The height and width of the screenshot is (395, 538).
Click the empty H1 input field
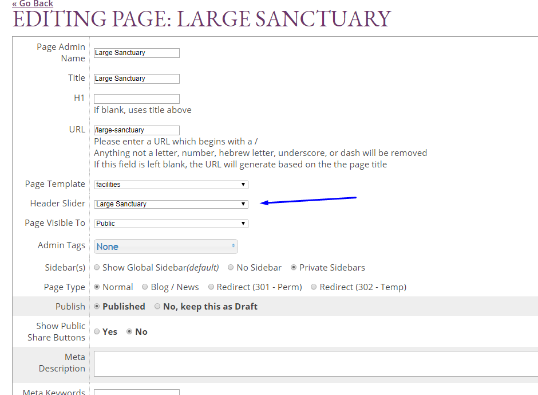[x=136, y=99]
